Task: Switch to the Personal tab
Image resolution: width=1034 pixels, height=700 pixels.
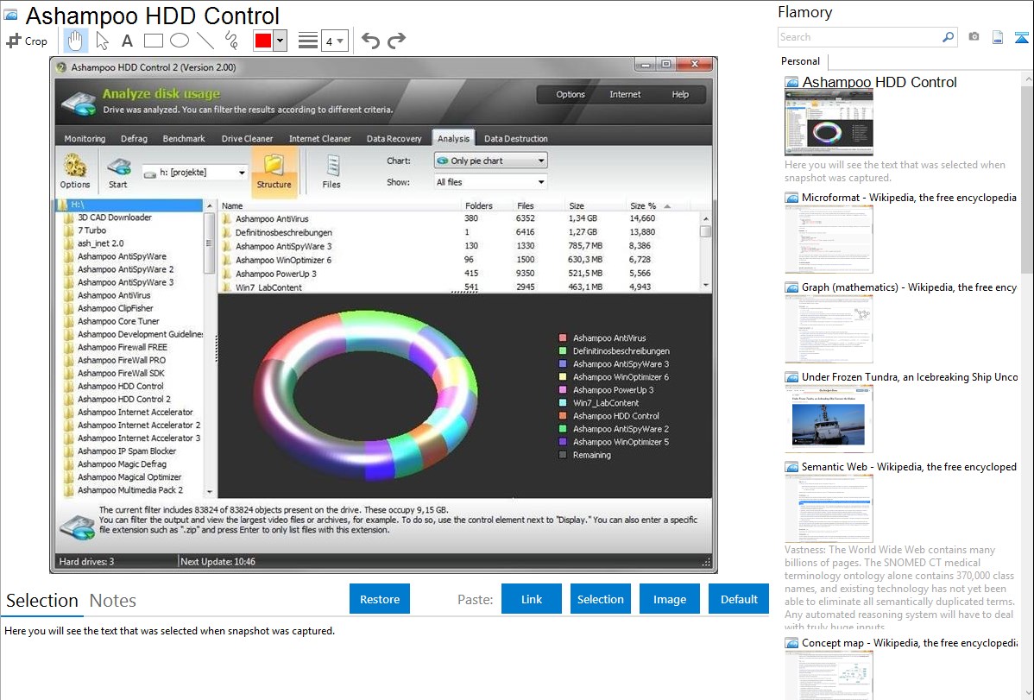Action: click(801, 61)
